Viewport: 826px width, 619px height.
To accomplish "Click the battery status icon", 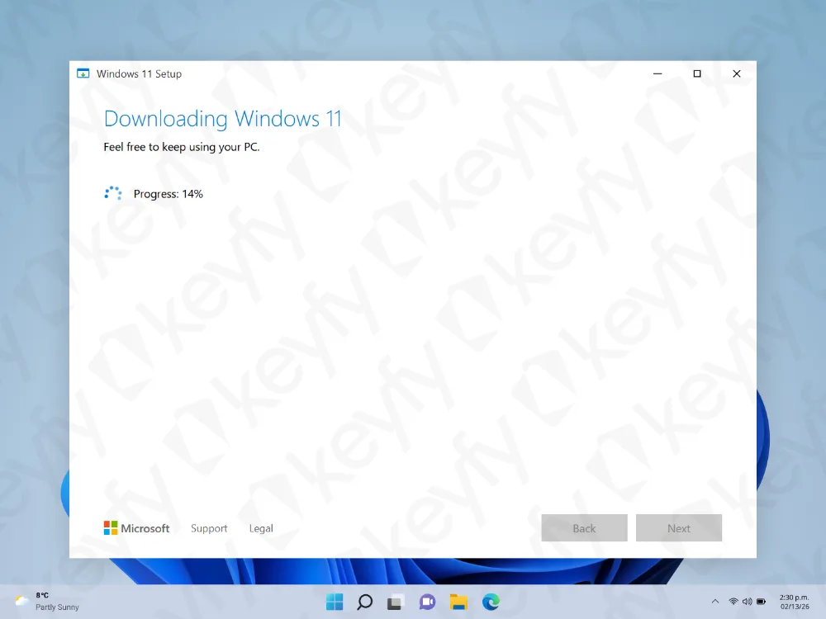I will pos(762,601).
